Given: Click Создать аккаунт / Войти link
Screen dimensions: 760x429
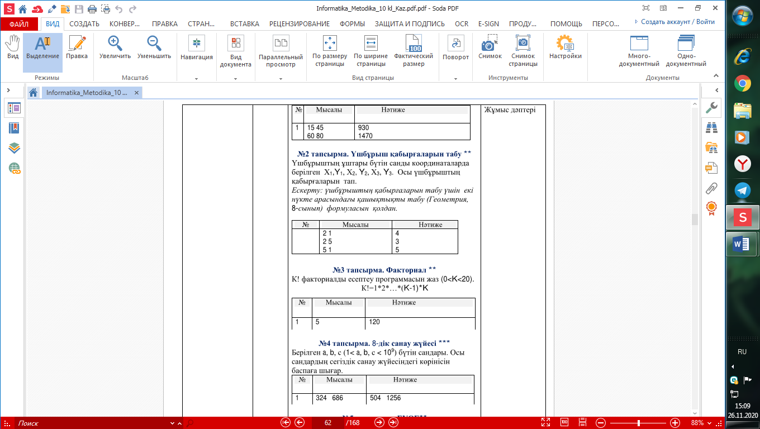Looking at the screenshot, I should coord(677,22).
